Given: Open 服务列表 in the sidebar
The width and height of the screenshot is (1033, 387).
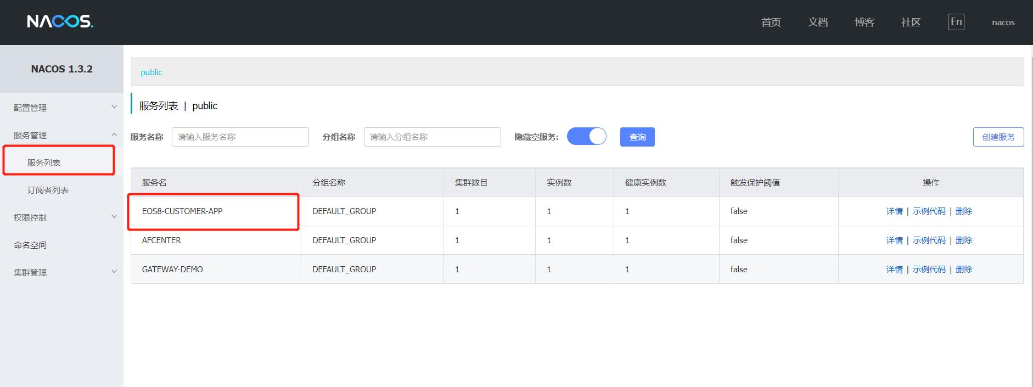Looking at the screenshot, I should (44, 162).
